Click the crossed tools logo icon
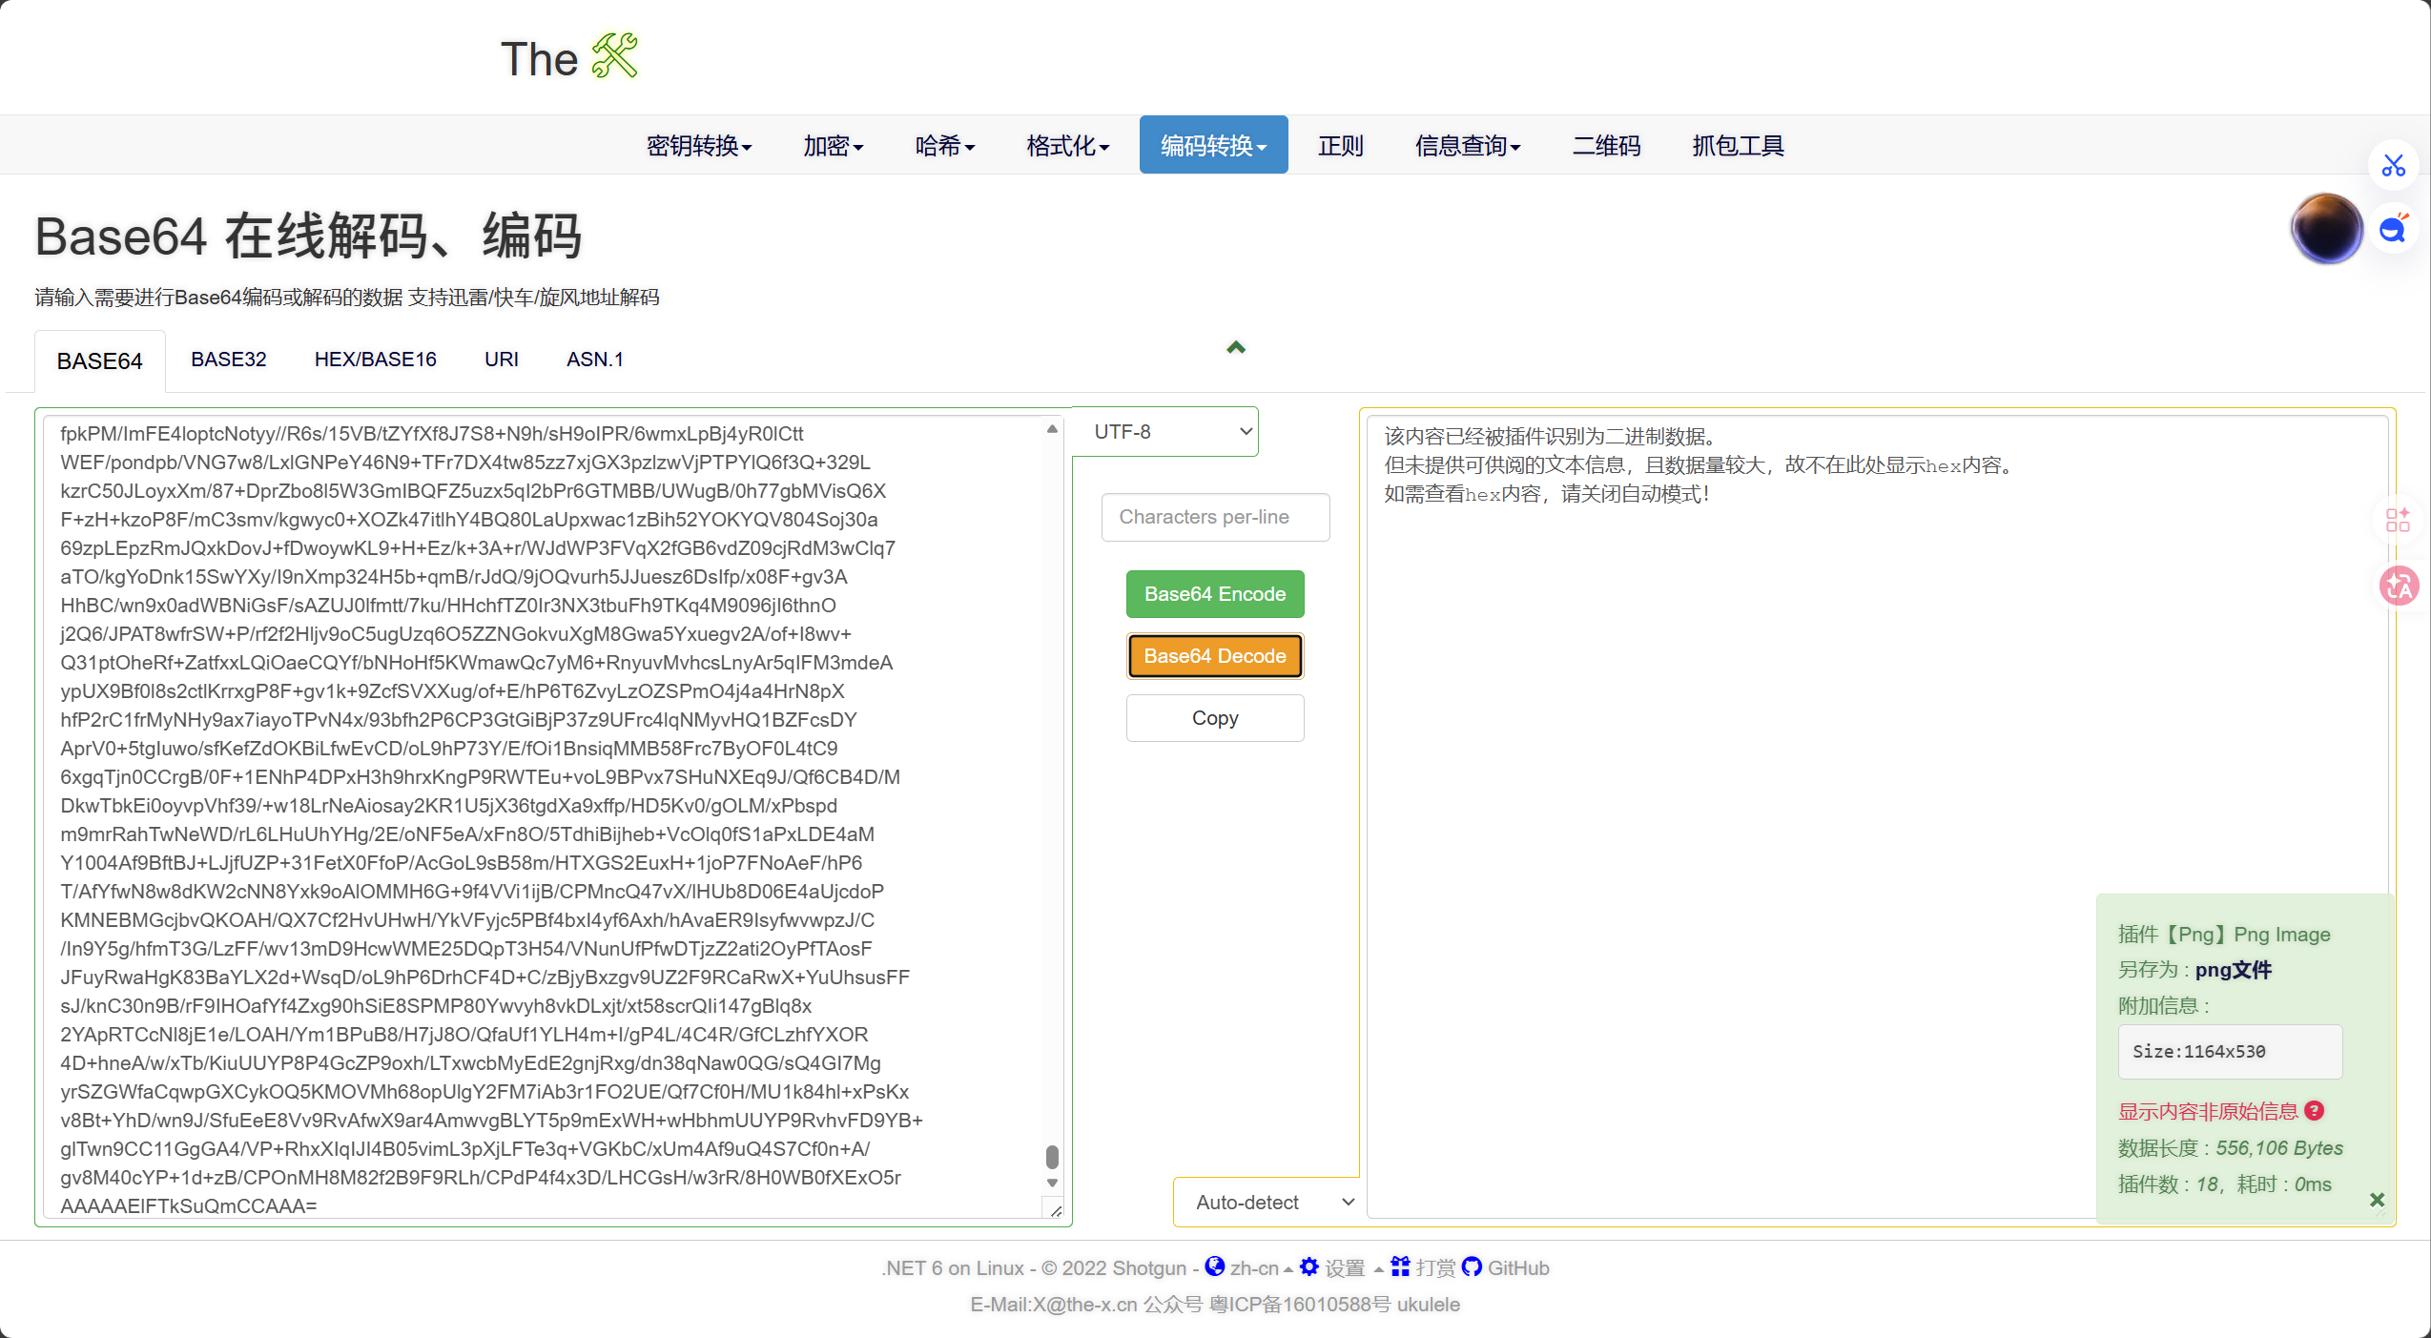Screen dimensions: 2431x1338 tap(614, 56)
